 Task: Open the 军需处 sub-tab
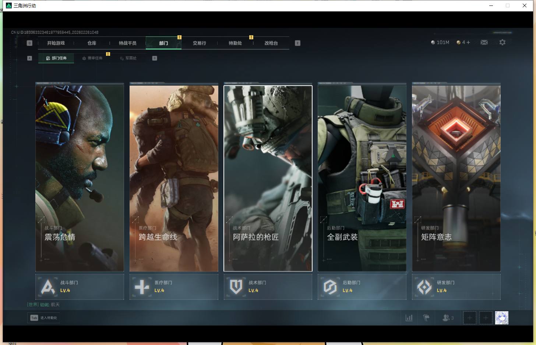pyautogui.click(x=128, y=58)
